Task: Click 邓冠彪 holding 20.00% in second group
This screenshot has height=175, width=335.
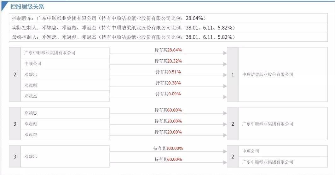Action: [x=31, y=124]
